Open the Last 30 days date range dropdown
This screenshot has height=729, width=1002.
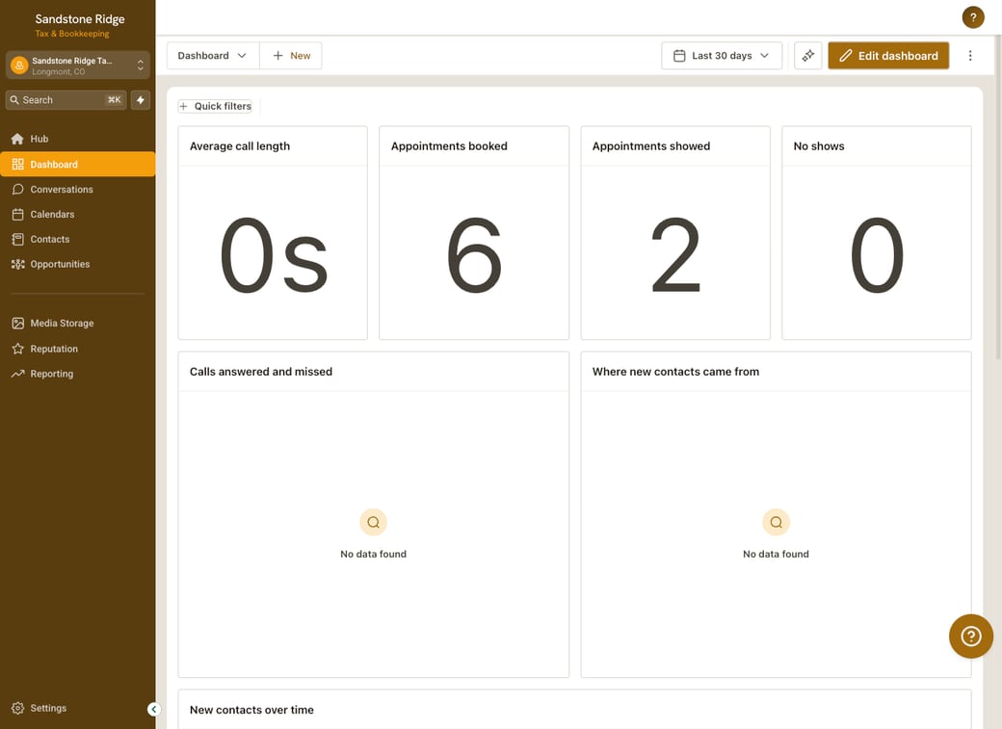[722, 56]
